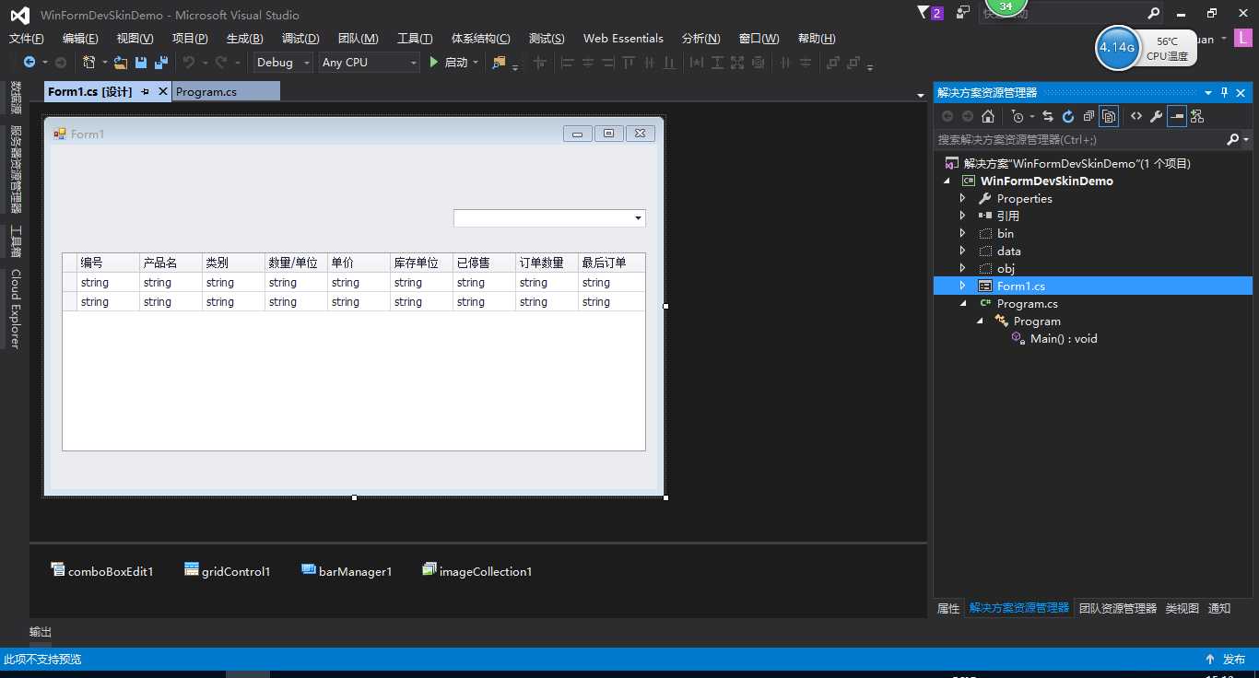Click the Save All icon

[x=161, y=62]
